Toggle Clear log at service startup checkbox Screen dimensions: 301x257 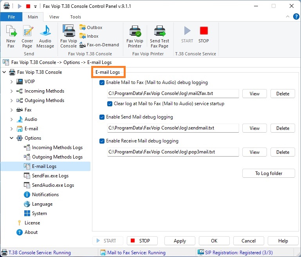click(110, 104)
